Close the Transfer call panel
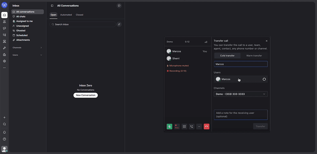Image resolution: width=317 pixels, height=154 pixels. click(x=267, y=41)
